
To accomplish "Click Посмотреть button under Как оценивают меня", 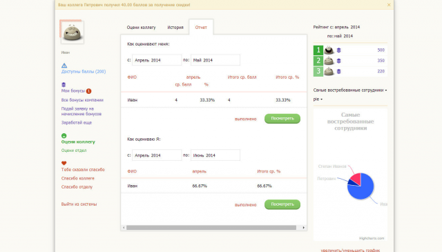I will [282, 119].
